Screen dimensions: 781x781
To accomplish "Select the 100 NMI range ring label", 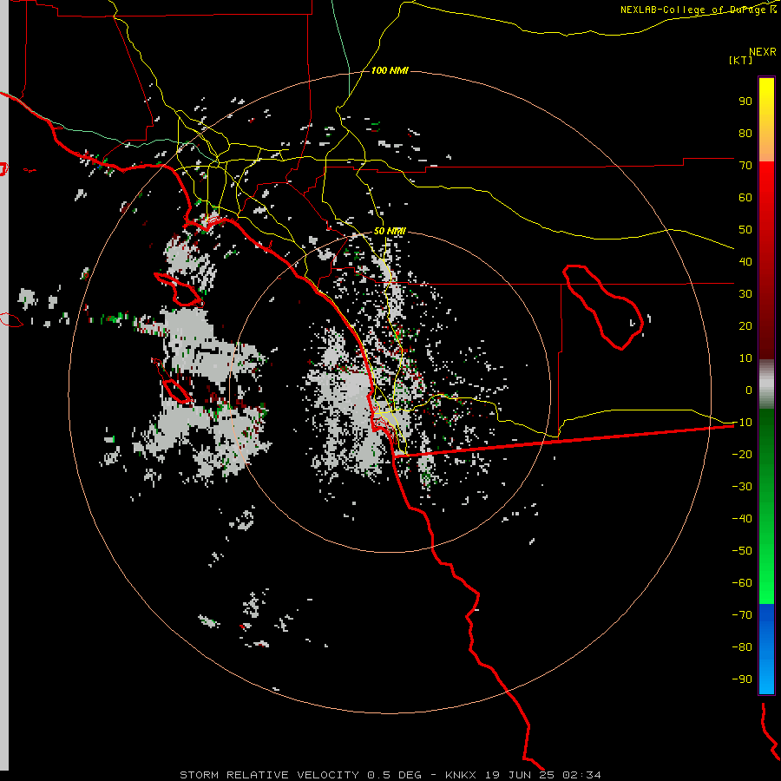I will [x=390, y=71].
